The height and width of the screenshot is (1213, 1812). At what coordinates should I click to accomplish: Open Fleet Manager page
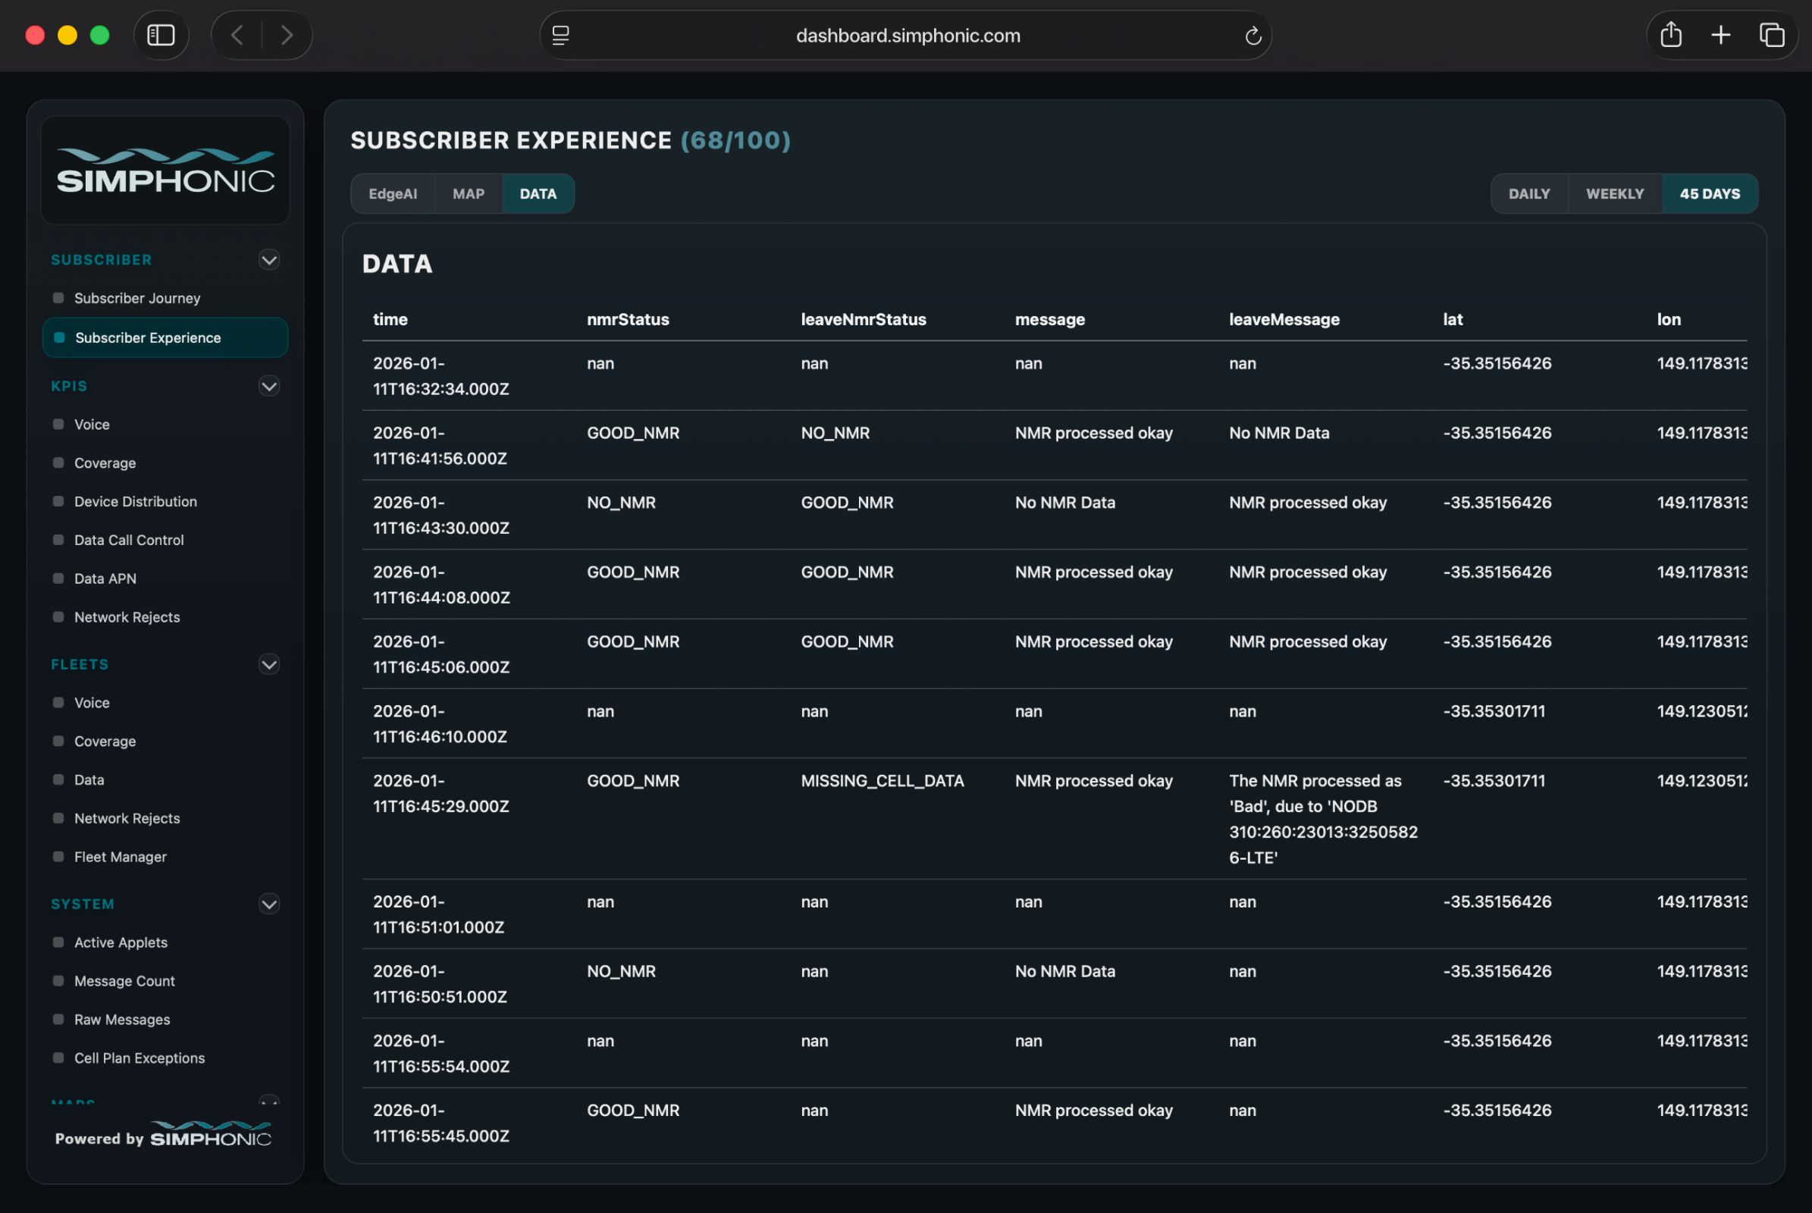pyautogui.click(x=120, y=857)
